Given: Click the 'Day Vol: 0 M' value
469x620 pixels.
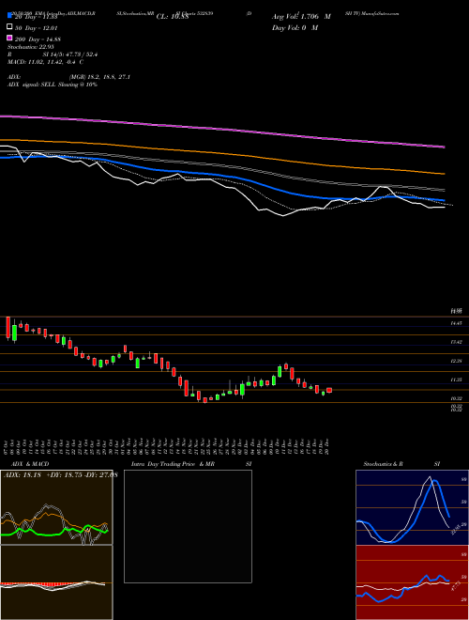Looking at the screenshot, I should coord(295,27).
